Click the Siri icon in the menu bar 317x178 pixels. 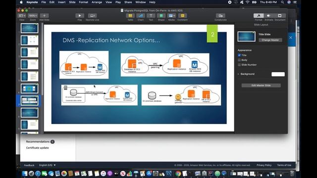coord(289,2)
